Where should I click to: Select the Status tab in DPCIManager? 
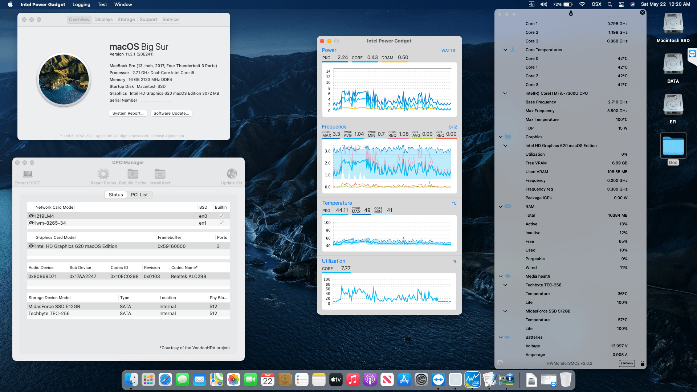[x=116, y=195]
